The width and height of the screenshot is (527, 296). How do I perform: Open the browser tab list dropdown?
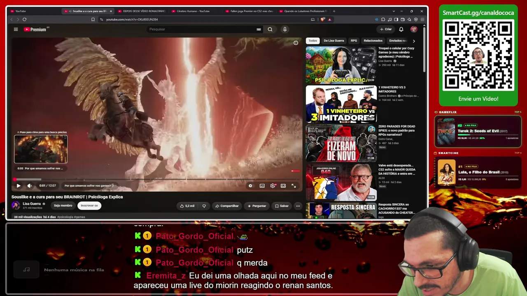coord(394,11)
